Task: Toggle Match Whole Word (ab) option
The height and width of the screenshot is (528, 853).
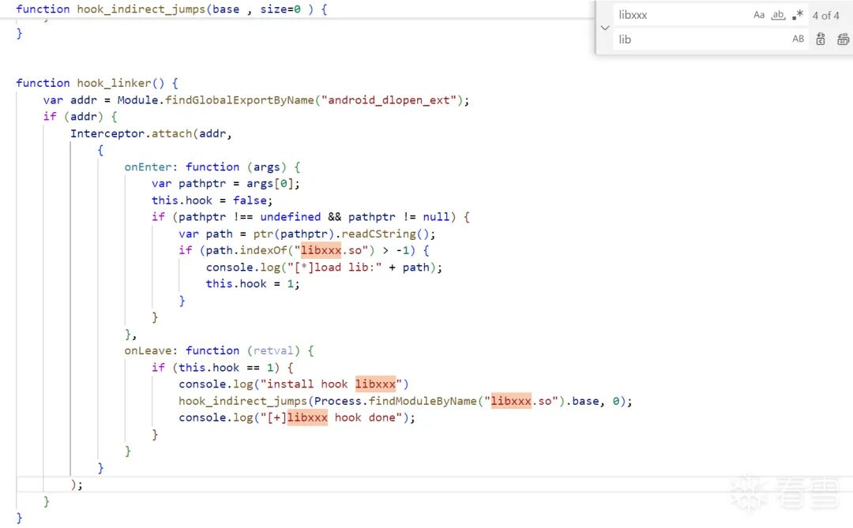Action: (778, 15)
